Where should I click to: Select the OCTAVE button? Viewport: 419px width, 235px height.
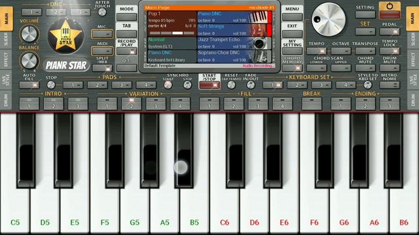point(341,51)
